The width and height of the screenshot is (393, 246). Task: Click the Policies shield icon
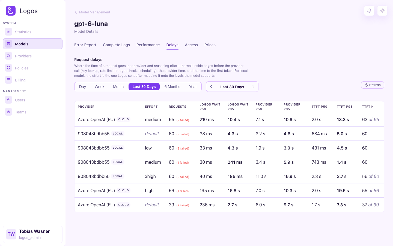tap(8, 68)
